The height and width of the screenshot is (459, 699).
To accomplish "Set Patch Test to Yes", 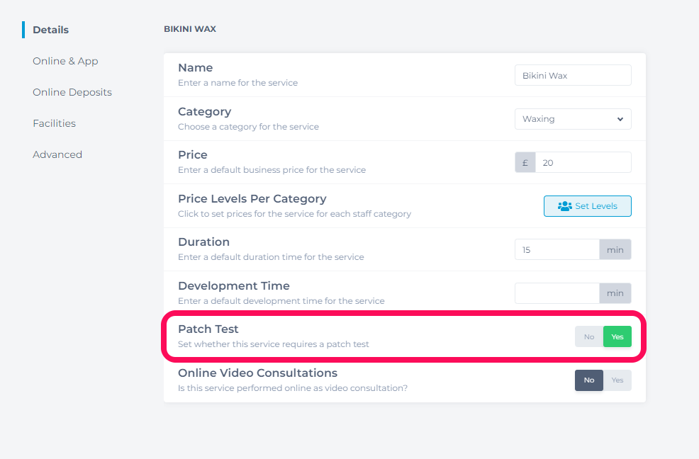I will 617,336.
